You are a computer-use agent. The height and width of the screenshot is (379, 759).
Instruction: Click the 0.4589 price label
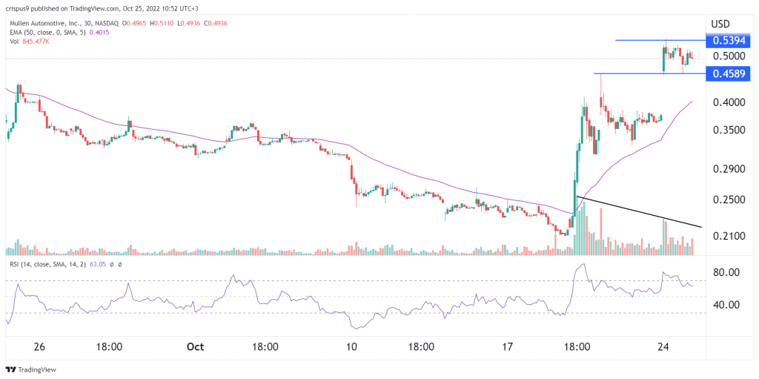point(729,73)
